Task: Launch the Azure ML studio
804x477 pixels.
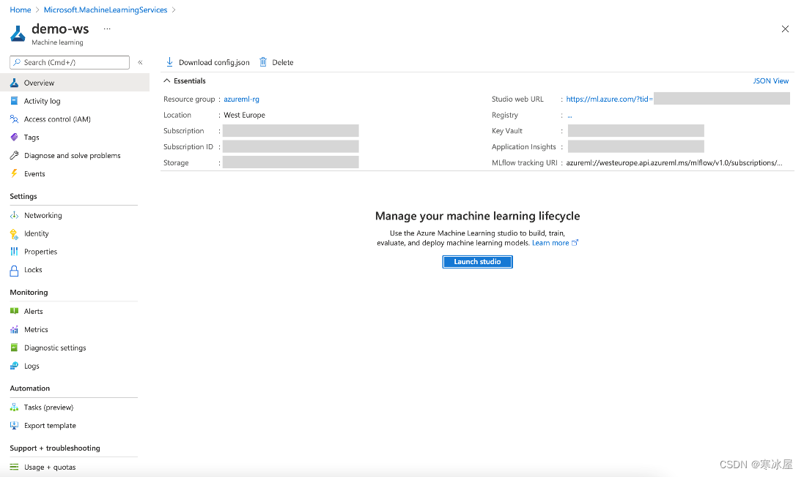Action: (x=477, y=261)
